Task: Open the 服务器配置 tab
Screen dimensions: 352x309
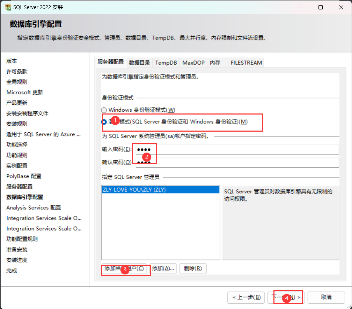Action: [x=111, y=62]
